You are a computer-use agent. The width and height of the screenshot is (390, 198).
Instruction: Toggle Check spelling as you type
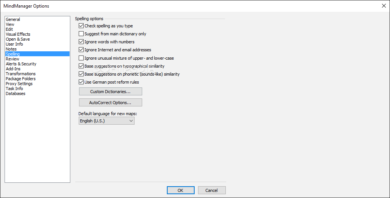pos(81,26)
